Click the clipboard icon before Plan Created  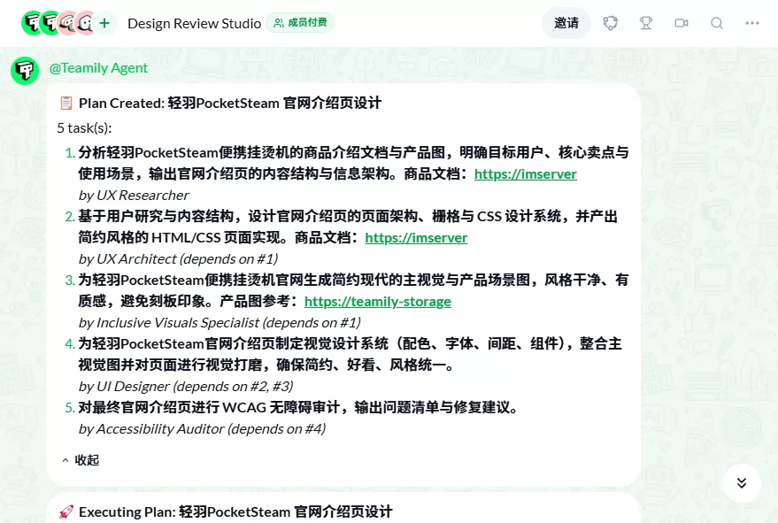point(66,103)
